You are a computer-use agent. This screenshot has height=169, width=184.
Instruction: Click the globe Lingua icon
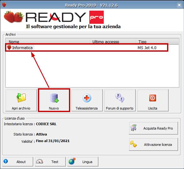[72, 161]
